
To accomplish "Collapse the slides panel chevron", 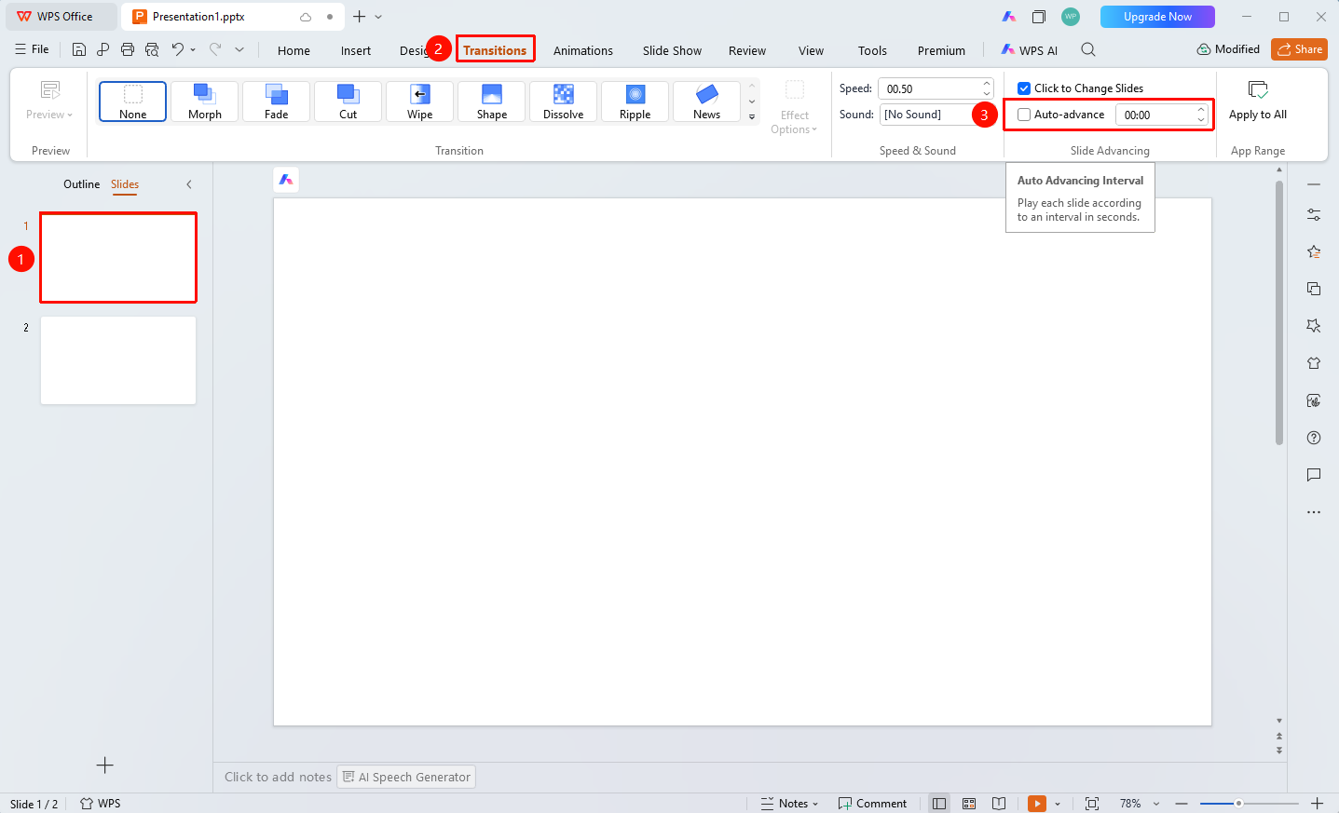I will coord(189,184).
